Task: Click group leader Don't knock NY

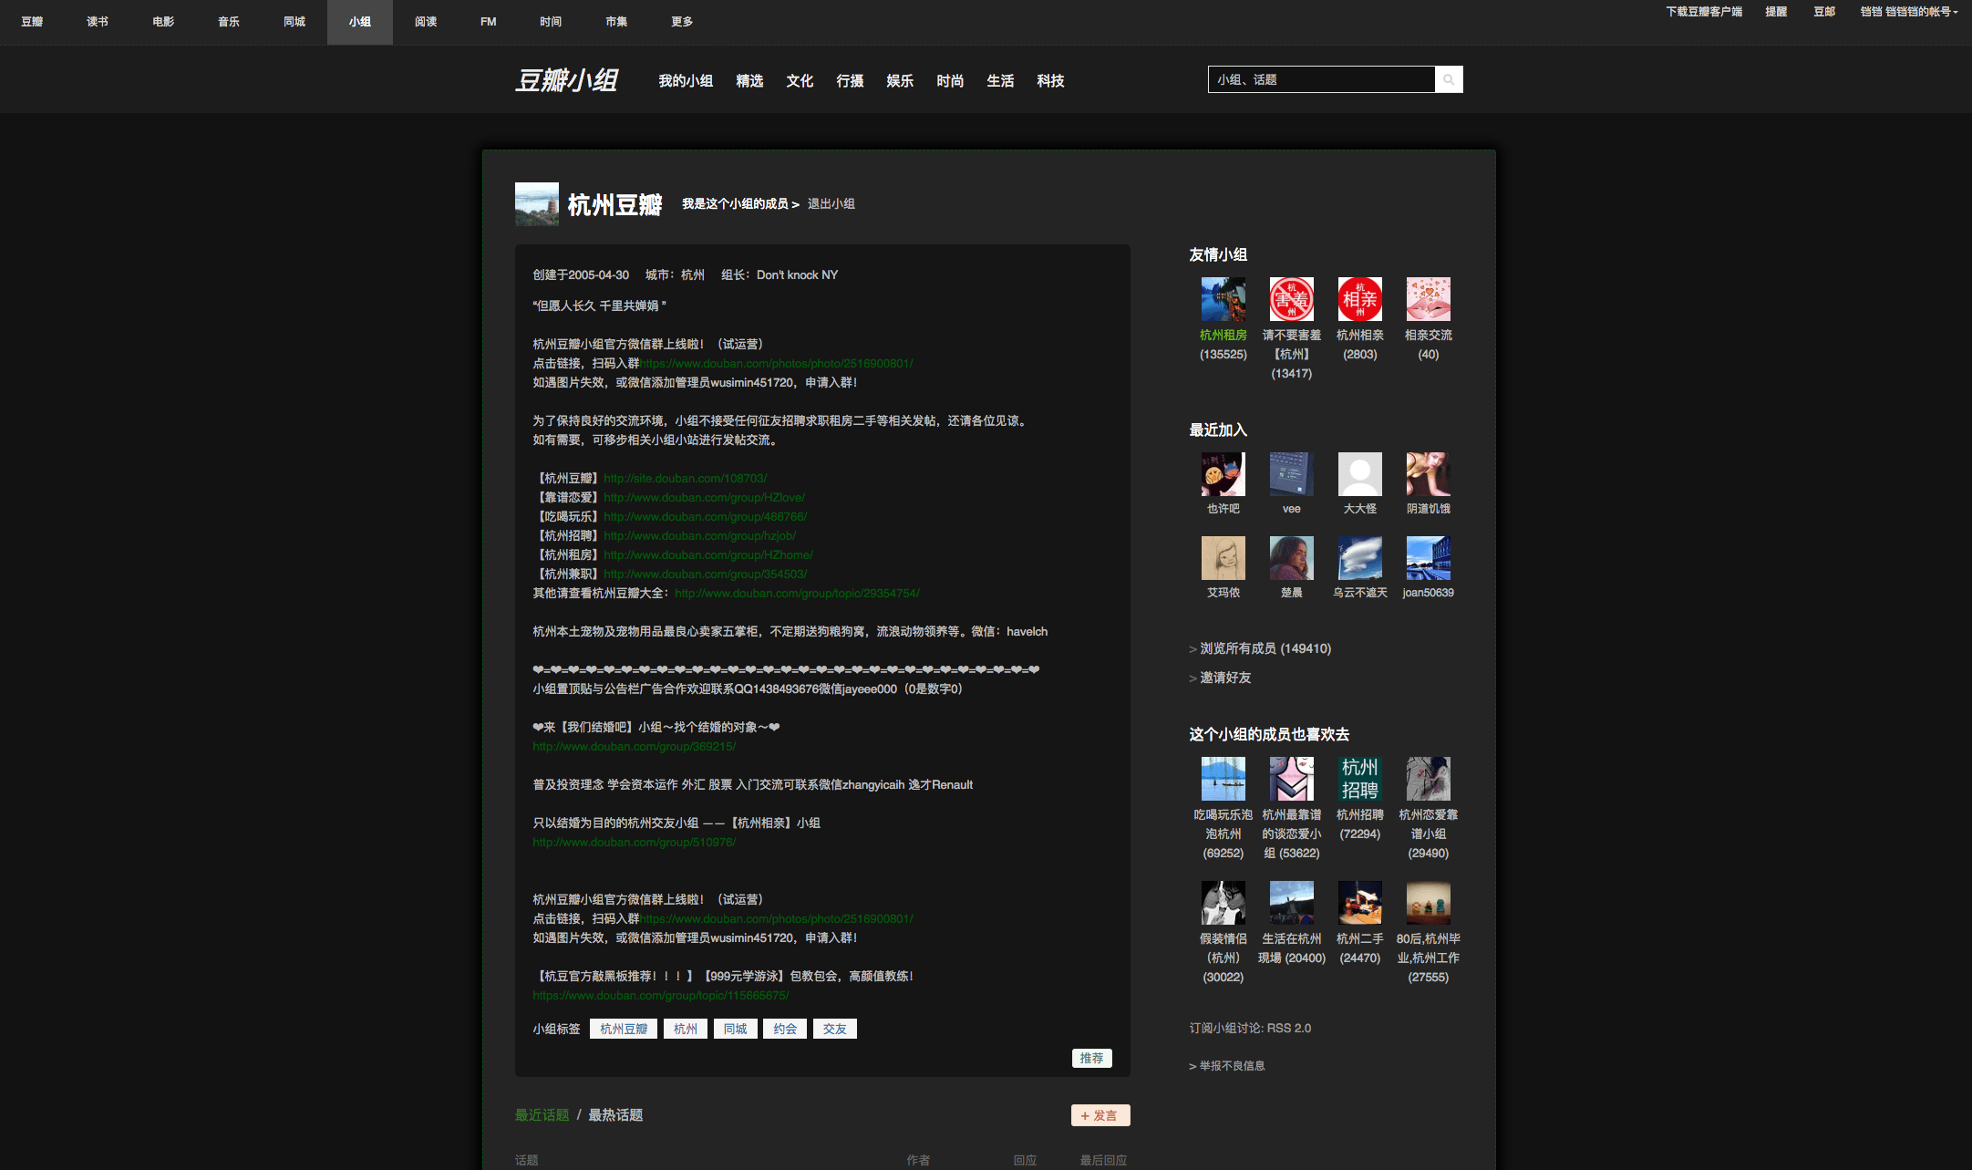Action: (797, 275)
